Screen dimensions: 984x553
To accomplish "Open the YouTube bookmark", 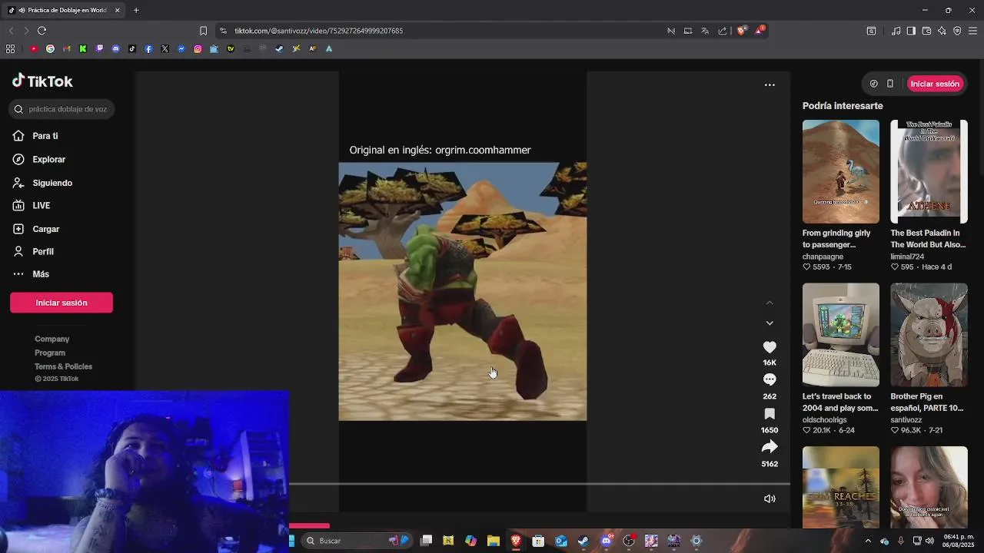I will coord(34,48).
